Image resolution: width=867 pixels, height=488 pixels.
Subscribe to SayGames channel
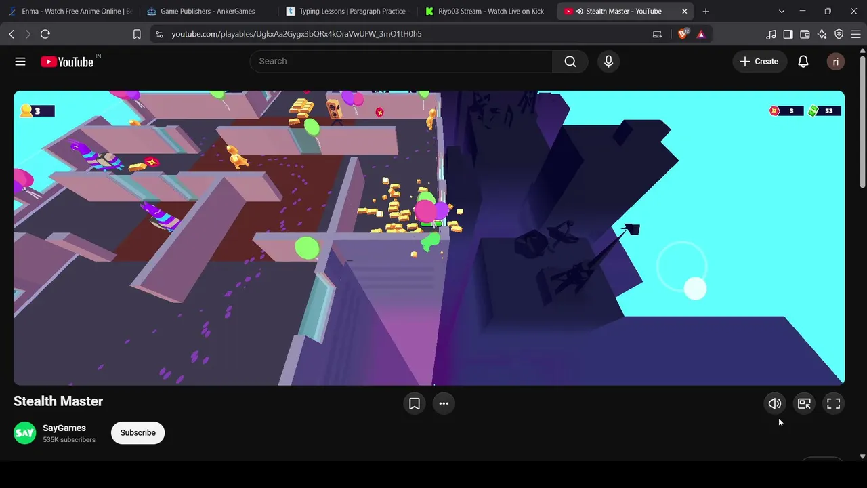point(138,433)
